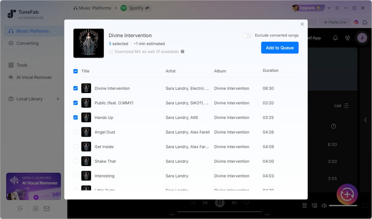Image resolution: width=372 pixels, height=219 pixels.
Task: Toggle shuffle in the player bar
Action: pos(193,202)
